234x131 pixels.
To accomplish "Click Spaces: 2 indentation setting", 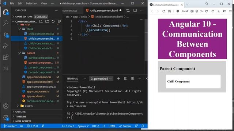I will pyautogui.click(x=83, y=126).
